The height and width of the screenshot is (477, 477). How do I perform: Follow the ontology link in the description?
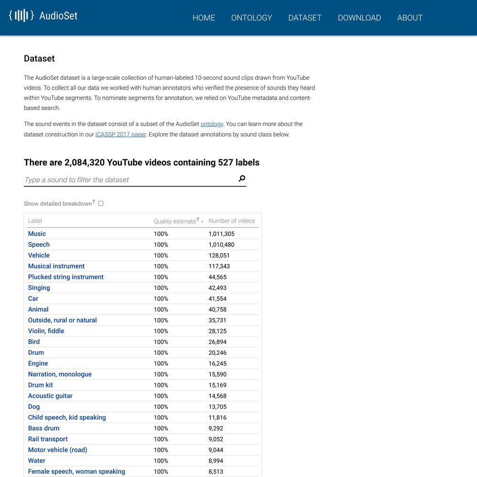coord(212,124)
